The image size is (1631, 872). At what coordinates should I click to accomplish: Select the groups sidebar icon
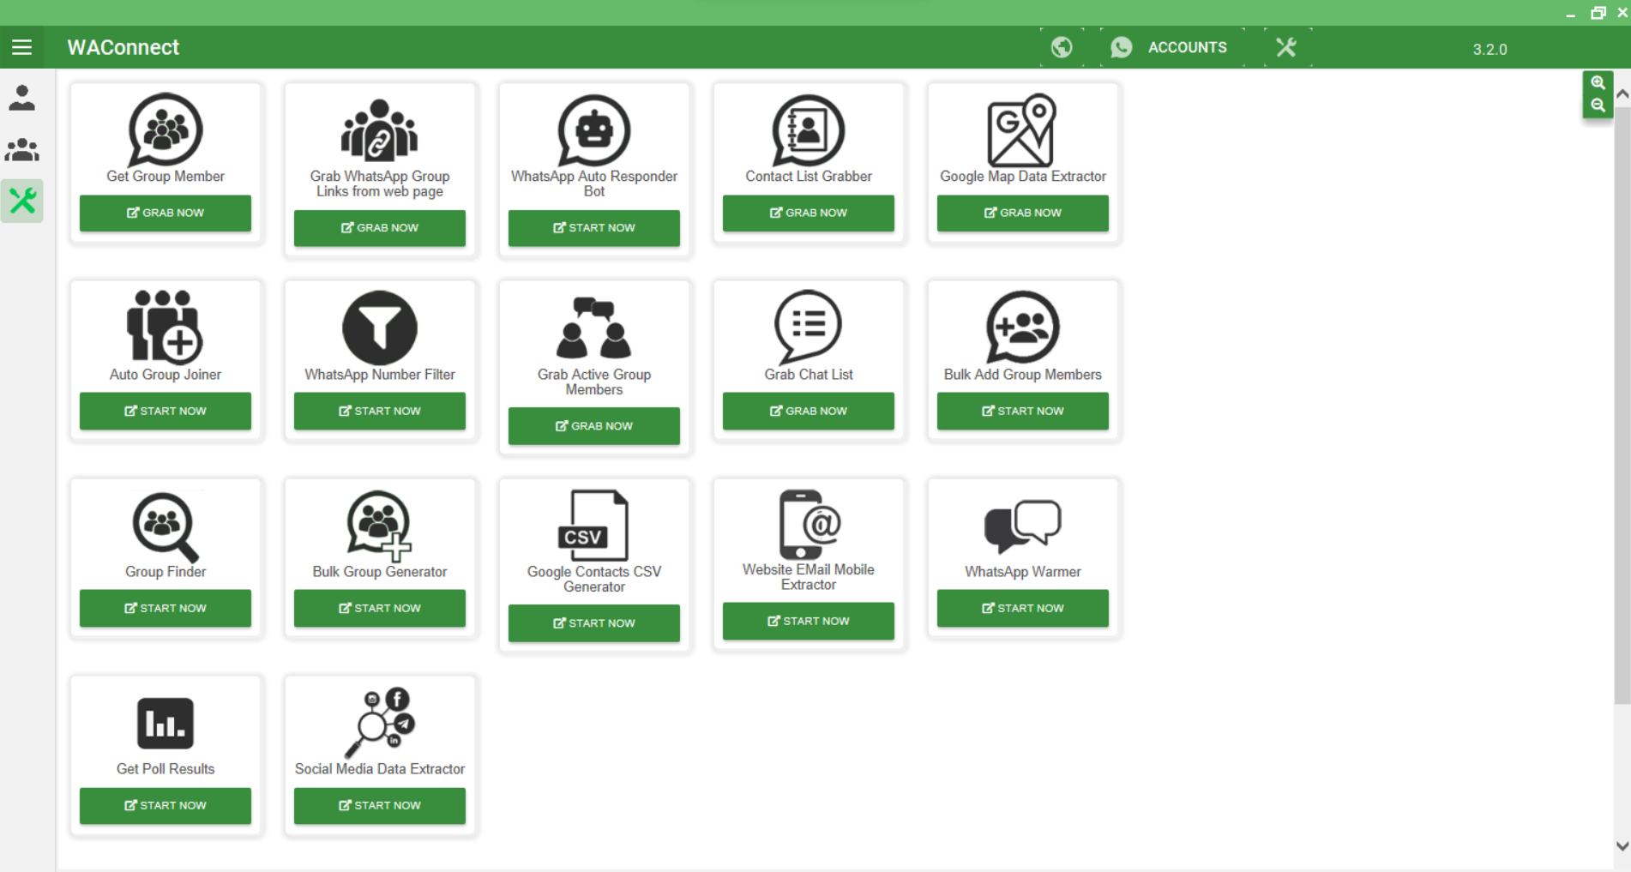pyautogui.click(x=21, y=150)
